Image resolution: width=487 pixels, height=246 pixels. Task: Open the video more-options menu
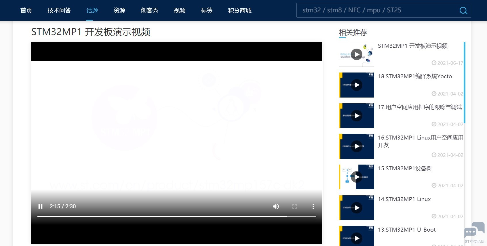point(313,206)
